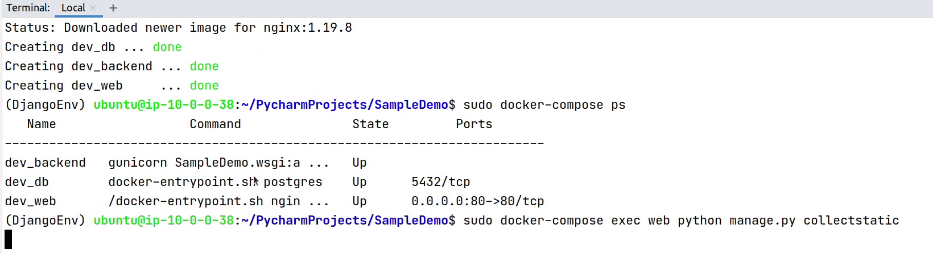Click green done after Creating dev_backend
Viewport: 933px width, 254px height.
pyautogui.click(x=204, y=66)
